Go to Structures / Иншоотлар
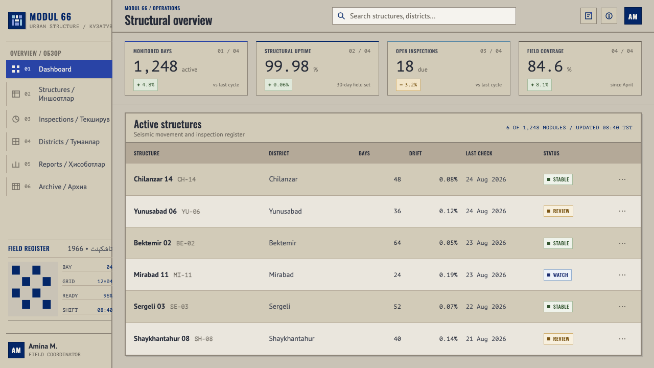The height and width of the screenshot is (368, 654). coord(59,94)
